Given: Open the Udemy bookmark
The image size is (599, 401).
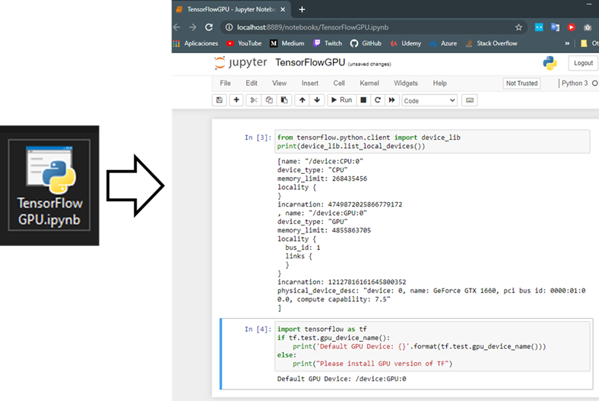Looking at the screenshot, I should pos(405,43).
